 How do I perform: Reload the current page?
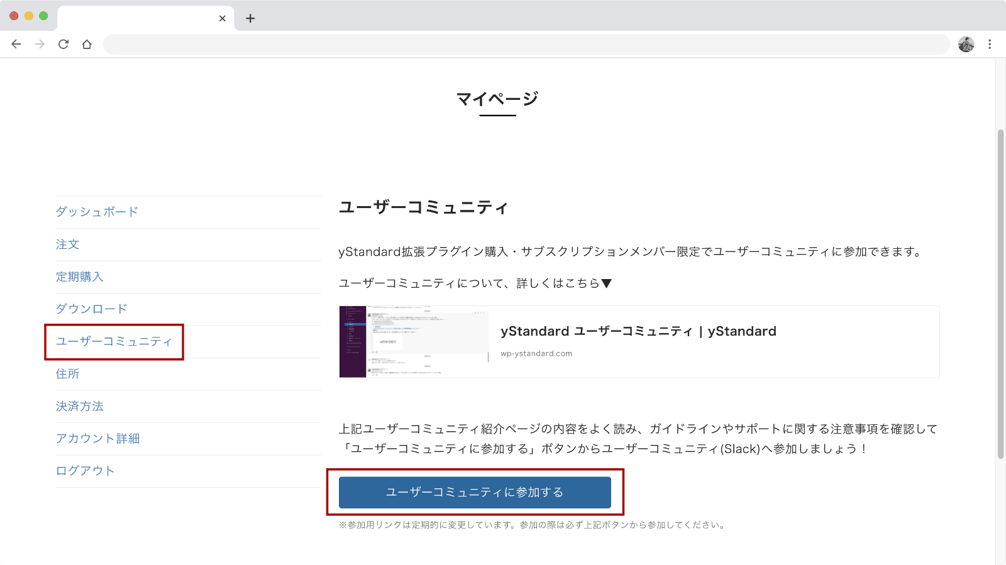[x=64, y=44]
